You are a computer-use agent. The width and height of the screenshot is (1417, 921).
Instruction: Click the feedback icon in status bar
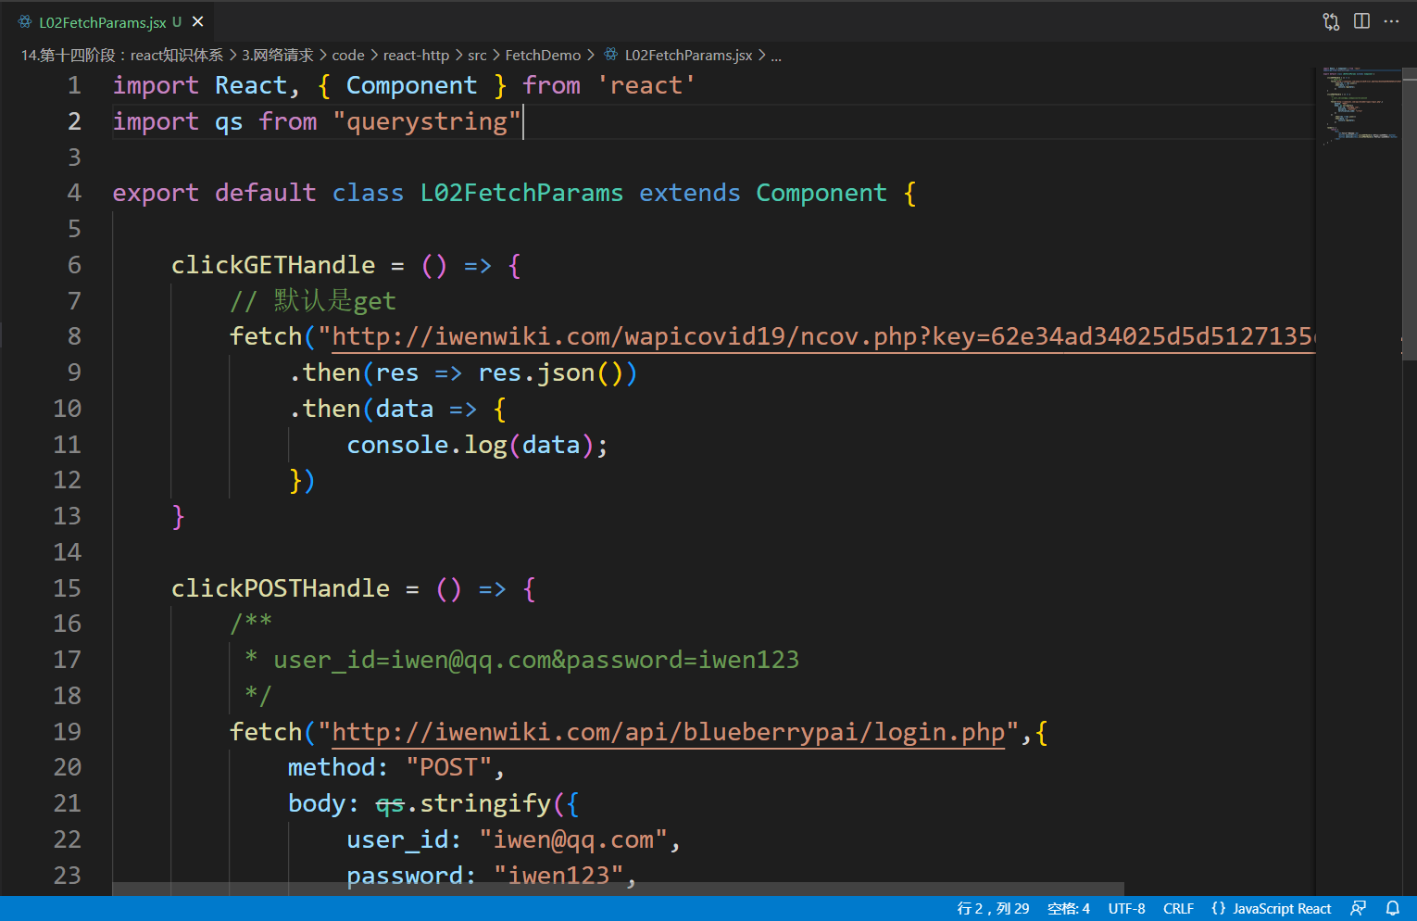pyautogui.click(x=1359, y=909)
